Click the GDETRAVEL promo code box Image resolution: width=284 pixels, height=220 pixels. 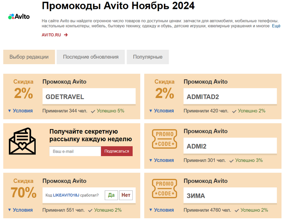(x=89, y=96)
